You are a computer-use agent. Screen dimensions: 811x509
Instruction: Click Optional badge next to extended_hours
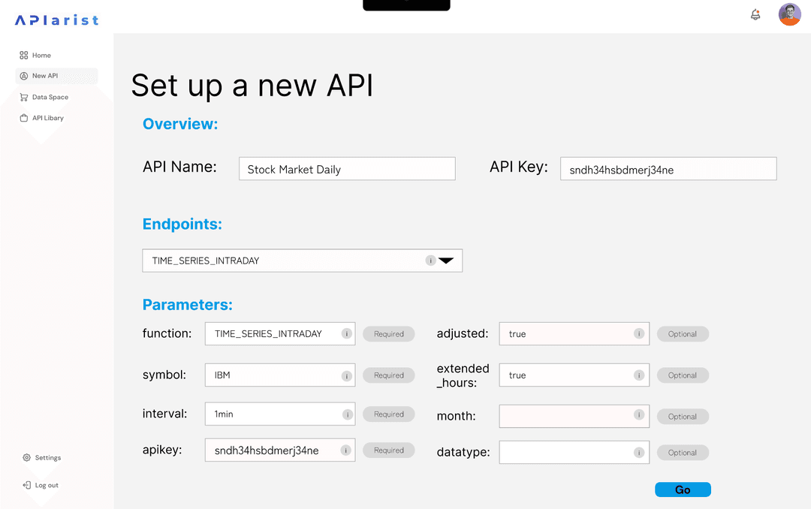(x=683, y=375)
